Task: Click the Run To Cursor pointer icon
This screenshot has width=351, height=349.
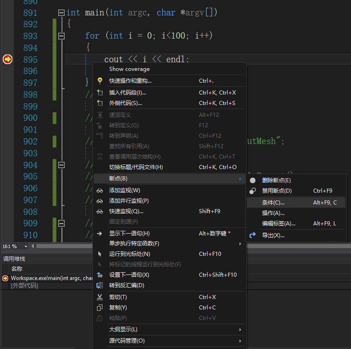Action: (x=100, y=254)
